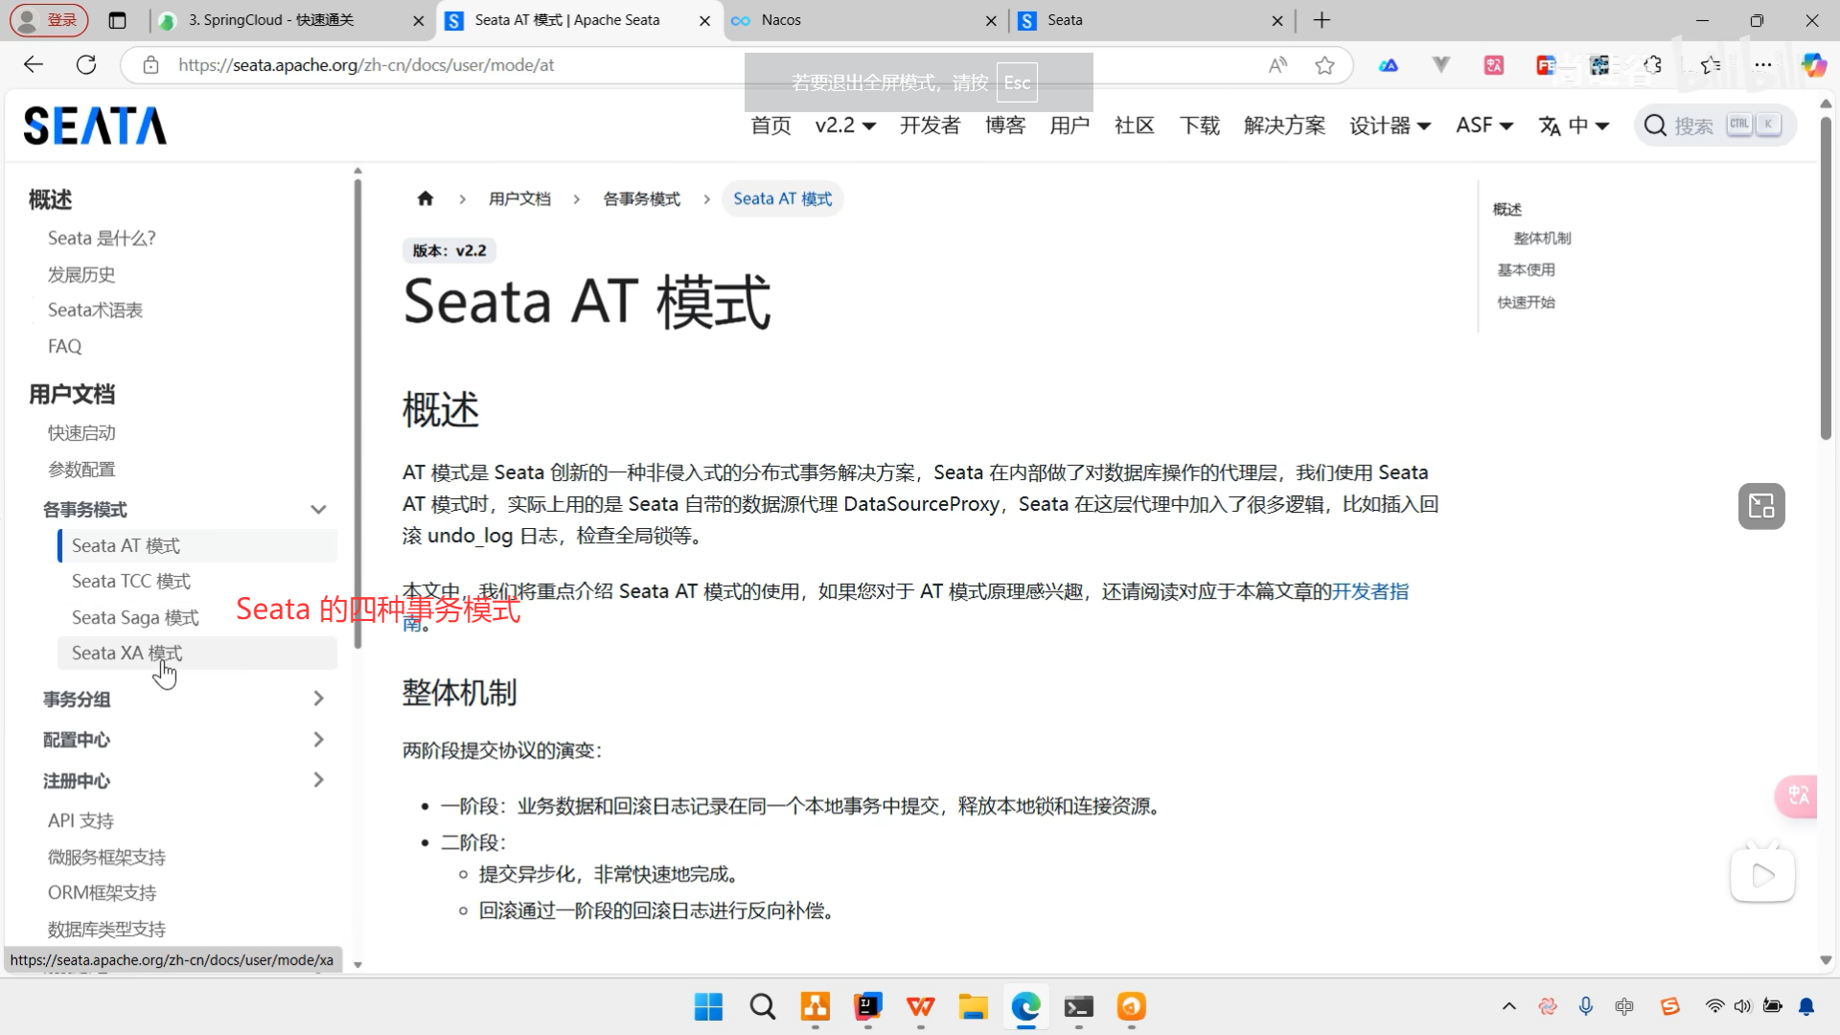Open the language switcher dropdown
The width and height of the screenshot is (1840, 1035).
1574,126
